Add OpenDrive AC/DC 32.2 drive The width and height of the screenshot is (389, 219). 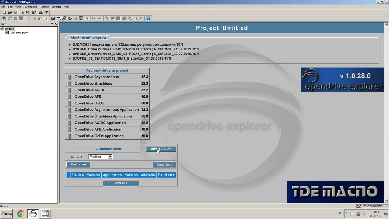point(107,90)
